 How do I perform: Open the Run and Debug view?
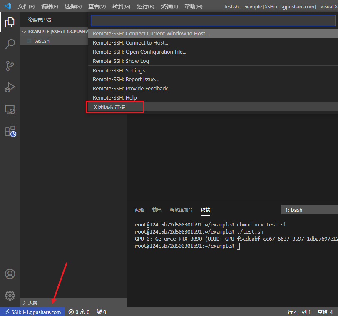pyautogui.click(x=10, y=87)
